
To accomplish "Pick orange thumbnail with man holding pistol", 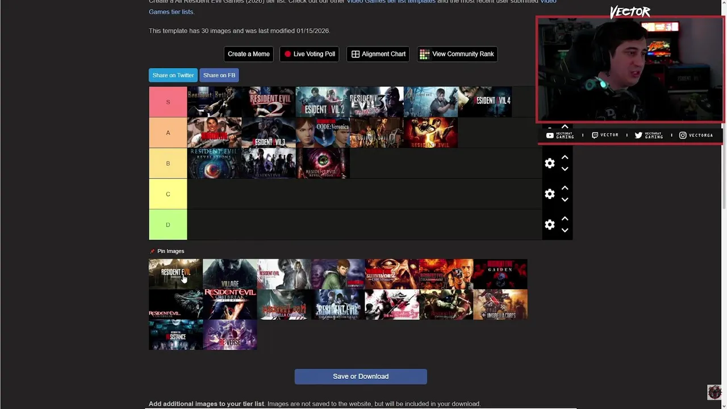I will [446, 274].
